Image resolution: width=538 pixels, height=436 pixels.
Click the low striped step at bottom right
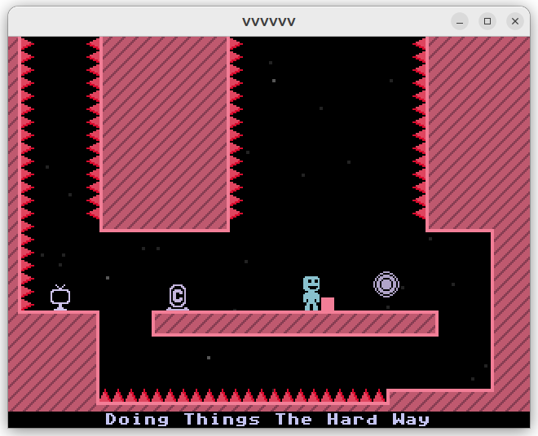tap(440, 400)
